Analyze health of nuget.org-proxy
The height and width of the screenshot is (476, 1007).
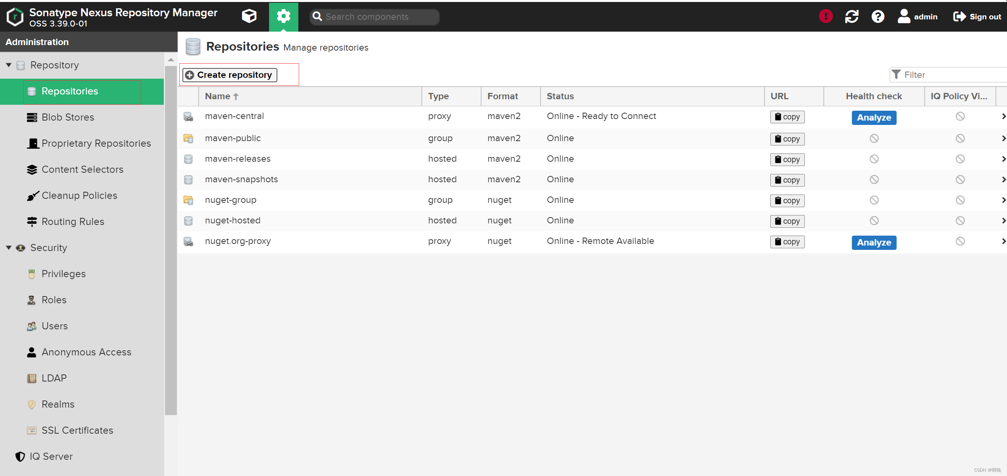[874, 243]
